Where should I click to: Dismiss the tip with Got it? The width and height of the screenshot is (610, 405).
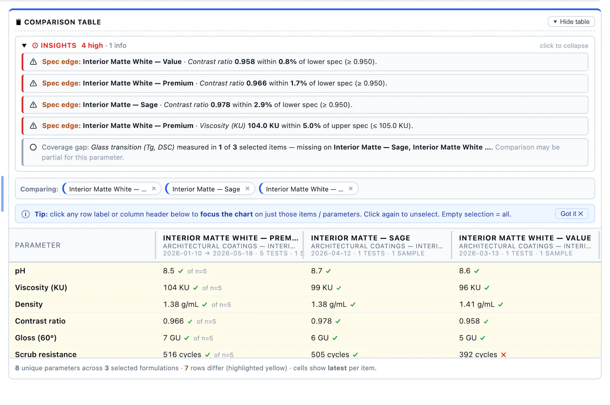[571, 214]
